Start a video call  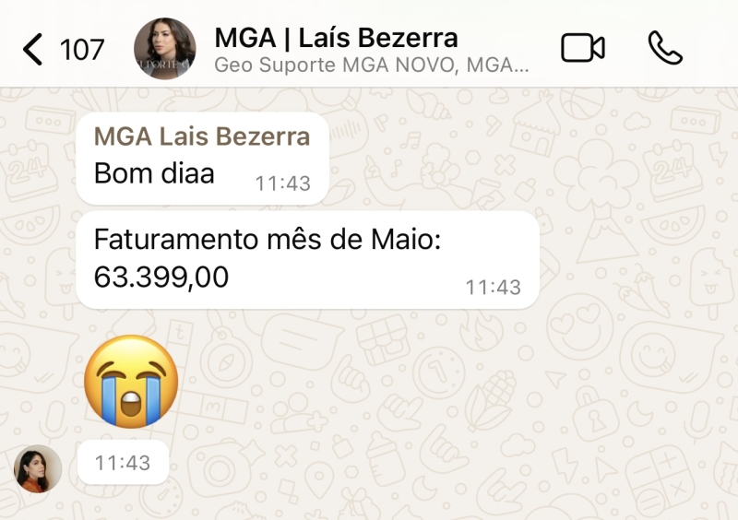583,48
